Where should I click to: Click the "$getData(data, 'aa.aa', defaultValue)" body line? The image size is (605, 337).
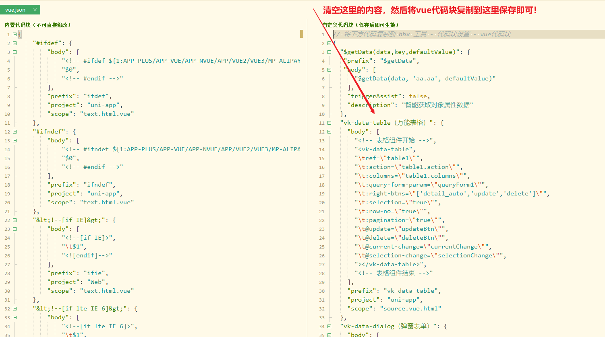(x=425, y=78)
